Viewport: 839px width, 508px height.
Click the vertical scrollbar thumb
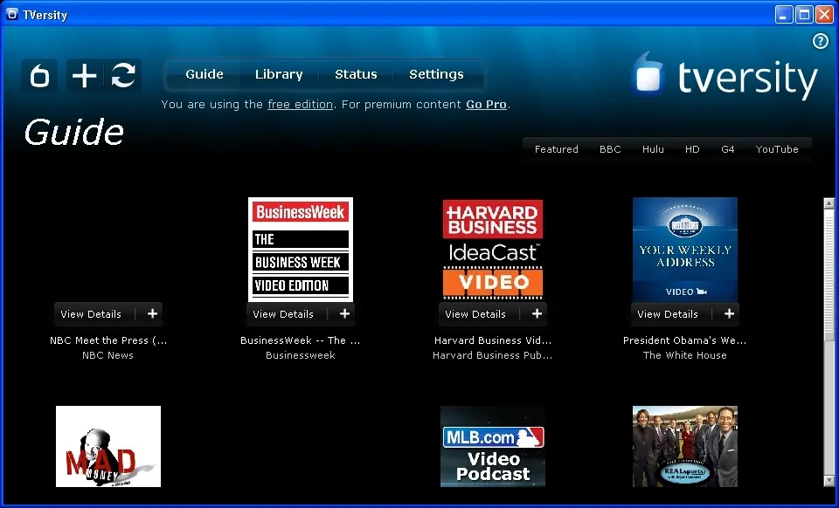pos(829,275)
